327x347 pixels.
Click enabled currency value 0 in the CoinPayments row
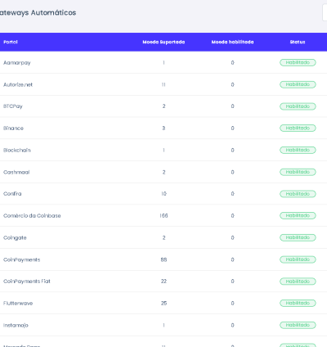pyautogui.click(x=232, y=259)
